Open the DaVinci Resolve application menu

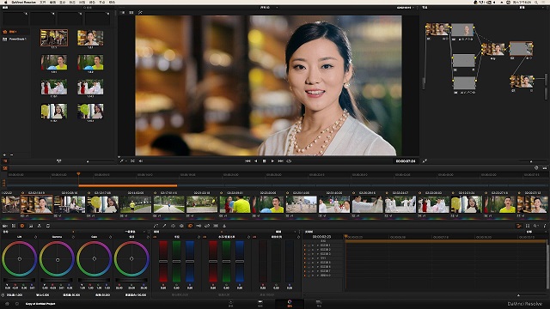(x=23, y=2)
